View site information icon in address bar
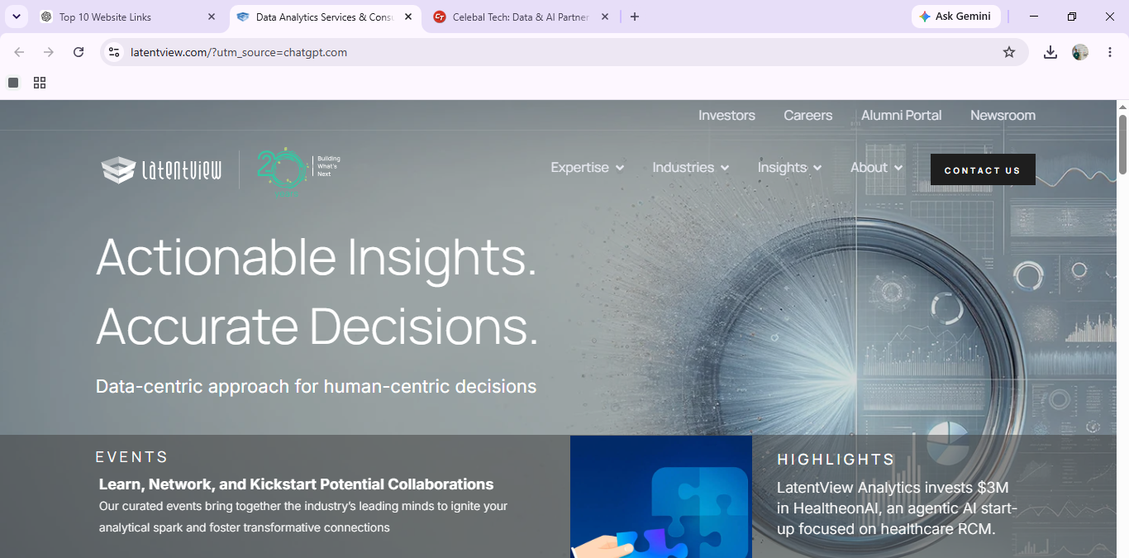1129x558 pixels. click(114, 52)
